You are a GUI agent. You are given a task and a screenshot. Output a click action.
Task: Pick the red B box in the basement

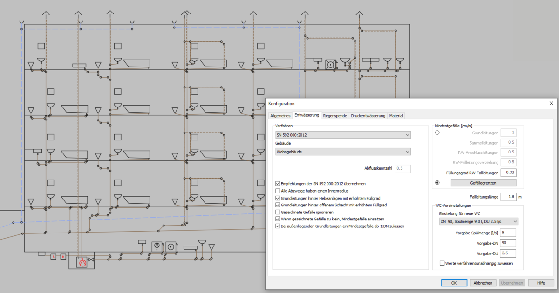63,256
